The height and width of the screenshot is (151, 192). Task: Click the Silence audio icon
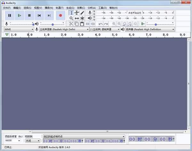coord(93,24)
